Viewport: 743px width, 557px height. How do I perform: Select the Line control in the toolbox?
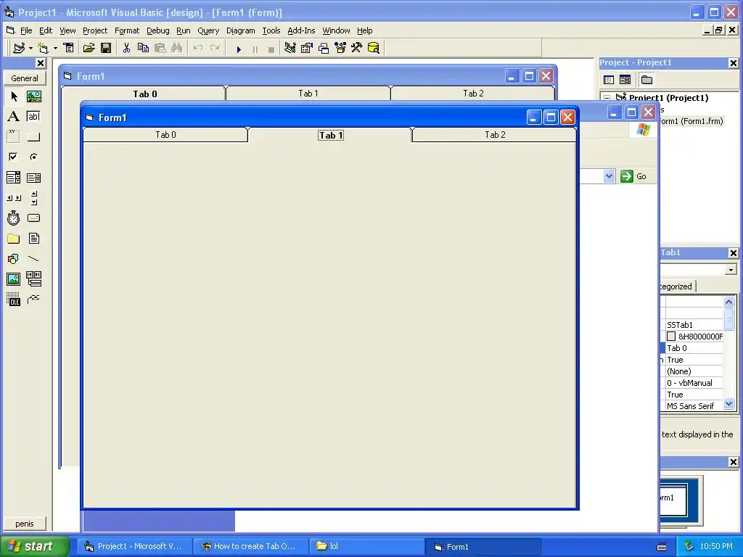coord(33,259)
